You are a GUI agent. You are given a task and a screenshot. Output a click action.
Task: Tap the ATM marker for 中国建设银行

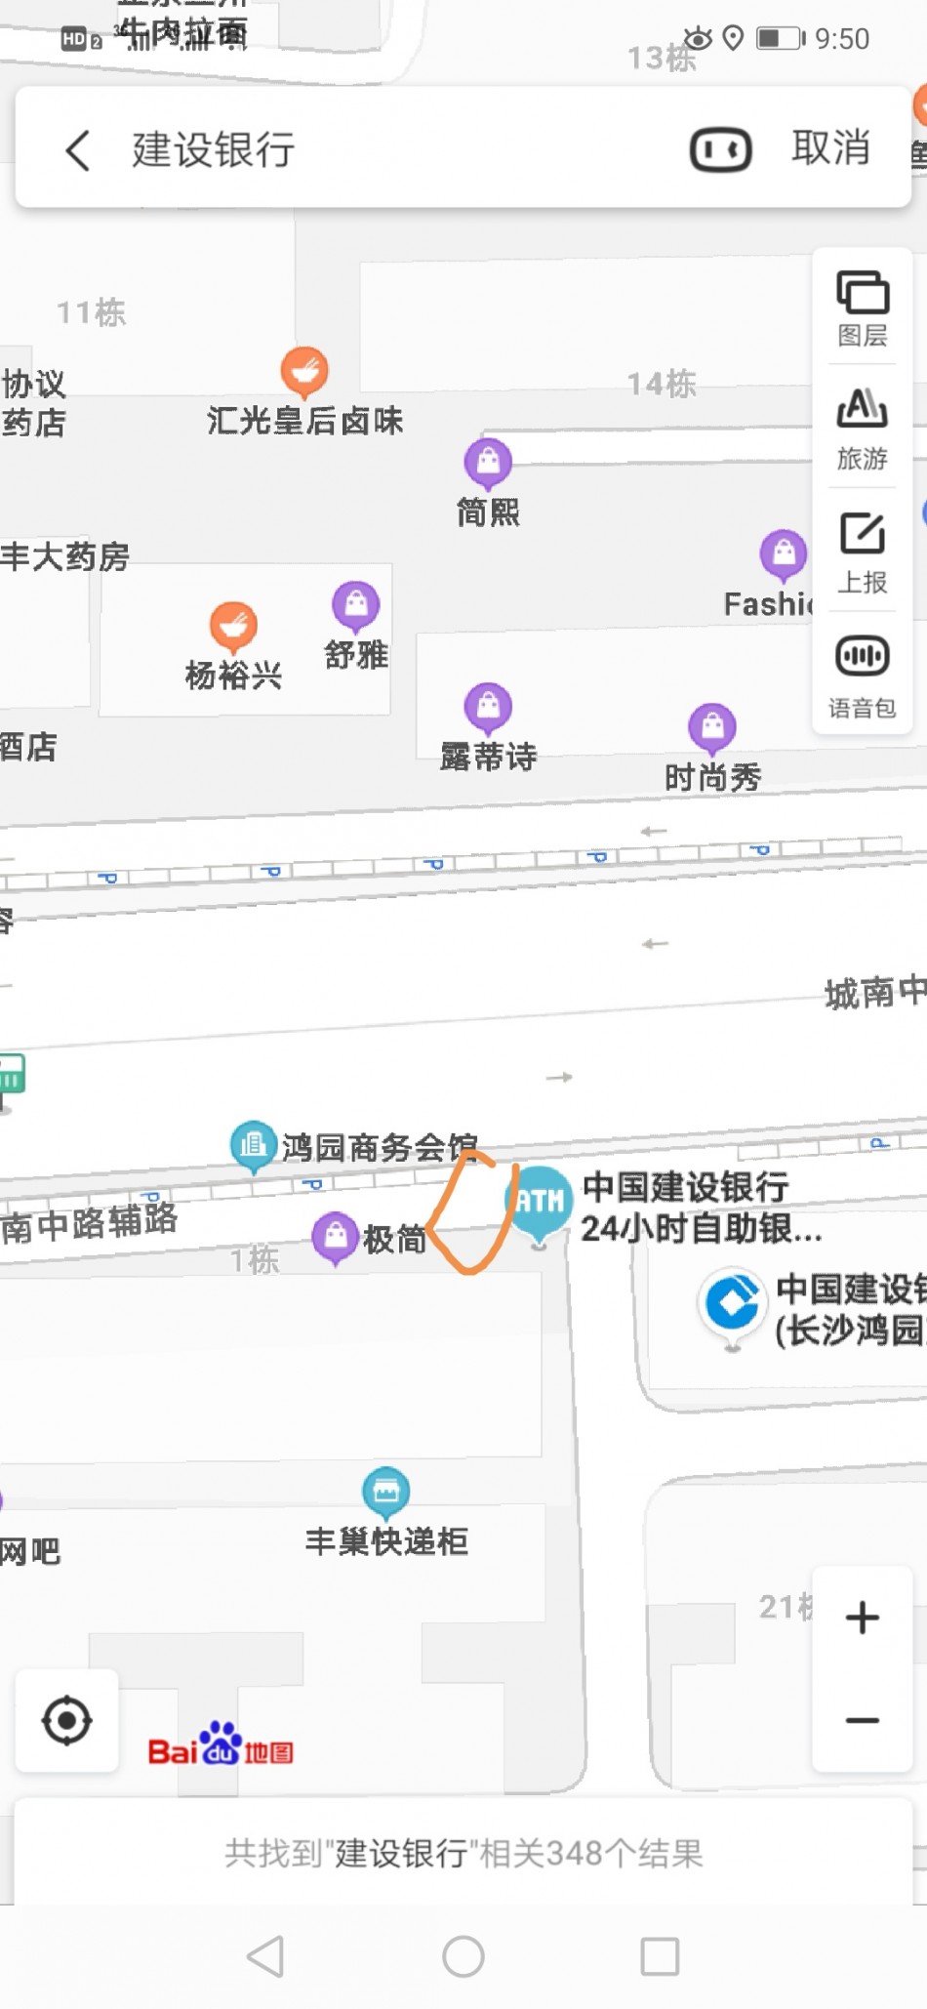(x=539, y=1204)
